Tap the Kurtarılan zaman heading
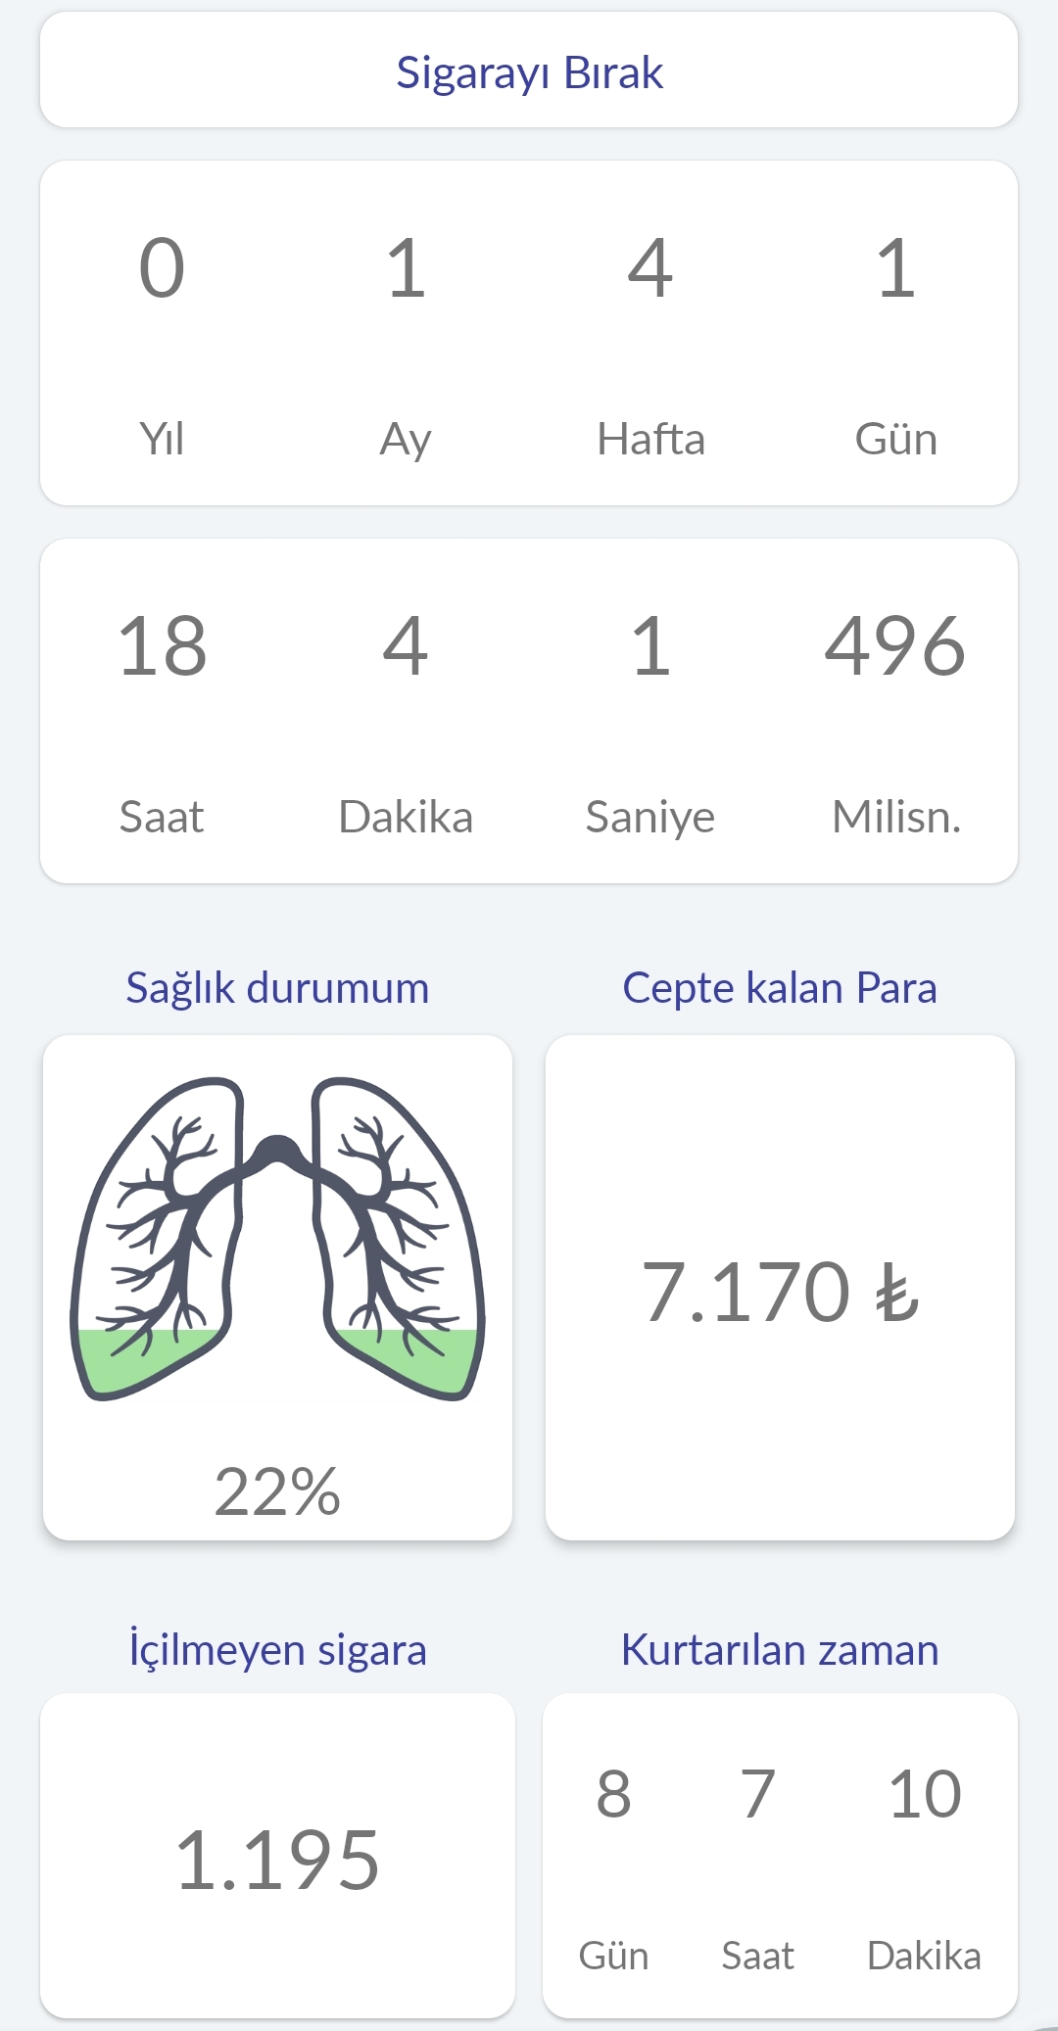Image resolution: width=1058 pixels, height=2031 pixels. point(780,1649)
